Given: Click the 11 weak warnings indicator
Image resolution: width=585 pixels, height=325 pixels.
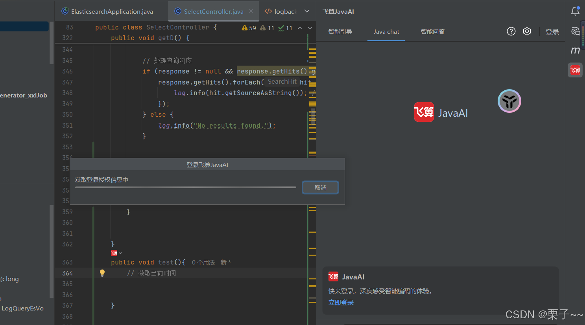Looking at the screenshot, I should tap(267, 28).
